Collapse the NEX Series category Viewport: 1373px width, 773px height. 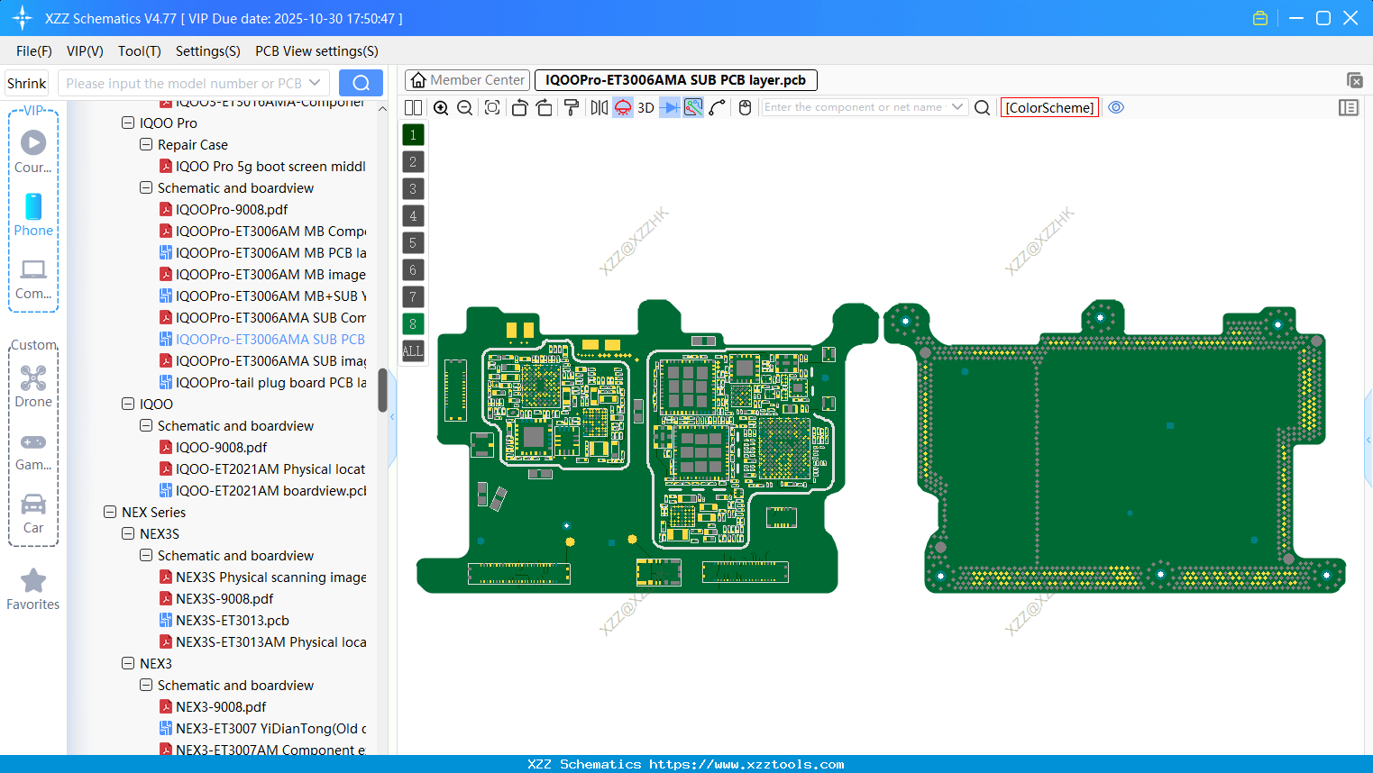(110, 512)
